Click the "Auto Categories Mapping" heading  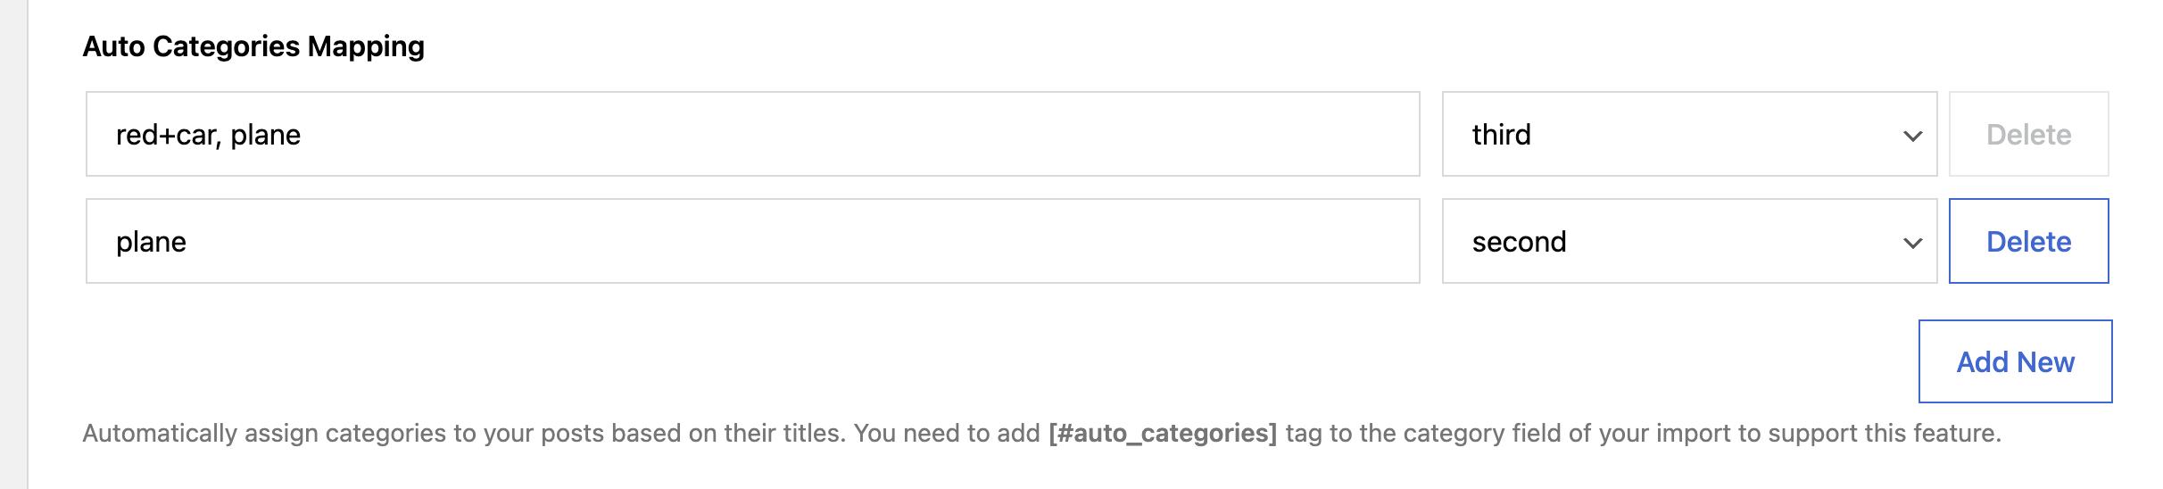(253, 46)
